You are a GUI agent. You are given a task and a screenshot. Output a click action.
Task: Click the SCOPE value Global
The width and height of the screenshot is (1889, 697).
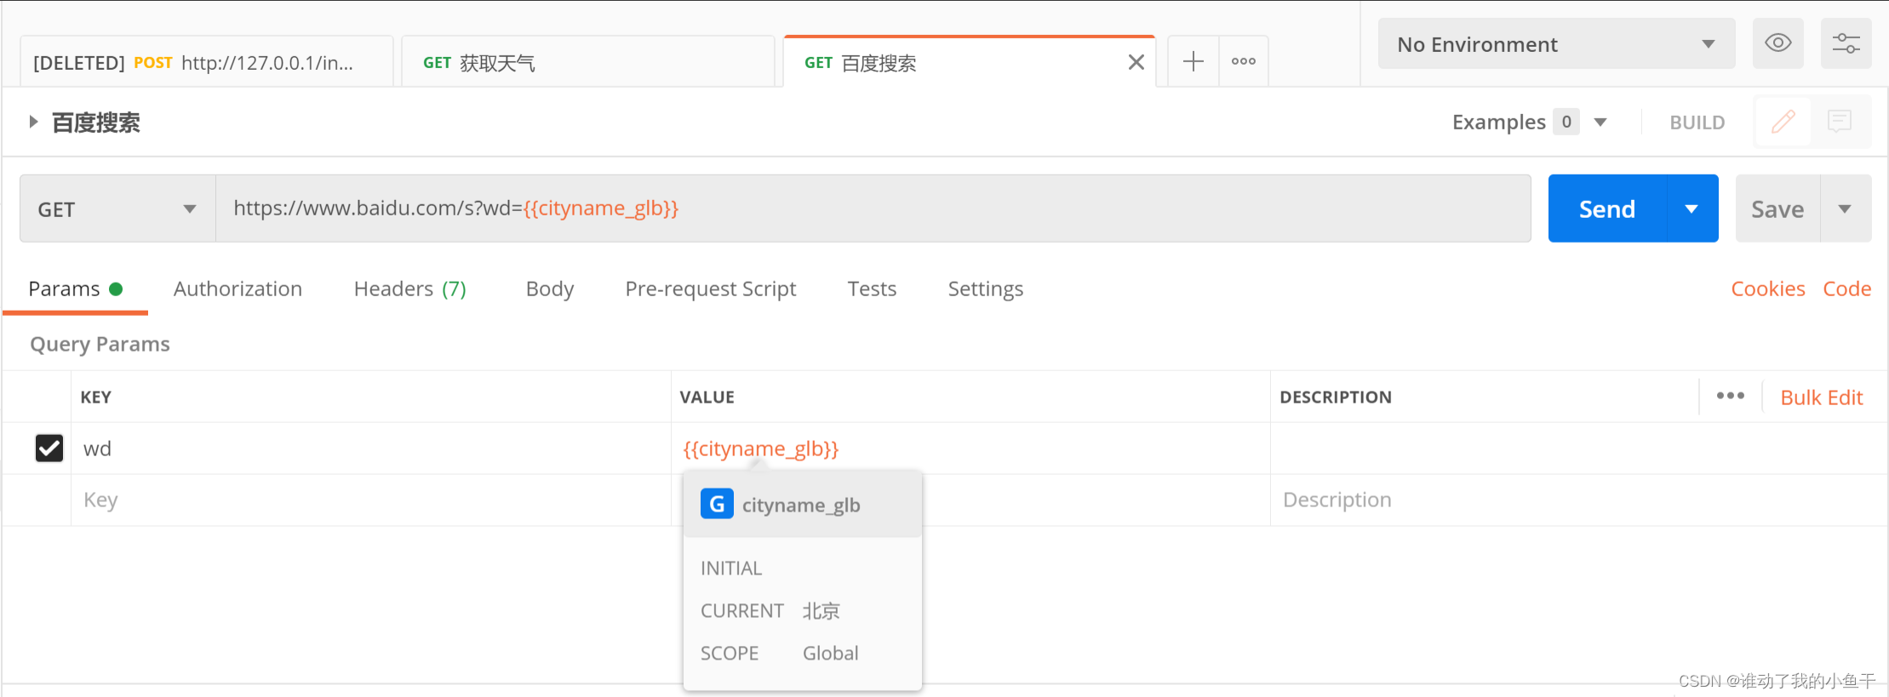click(x=830, y=653)
